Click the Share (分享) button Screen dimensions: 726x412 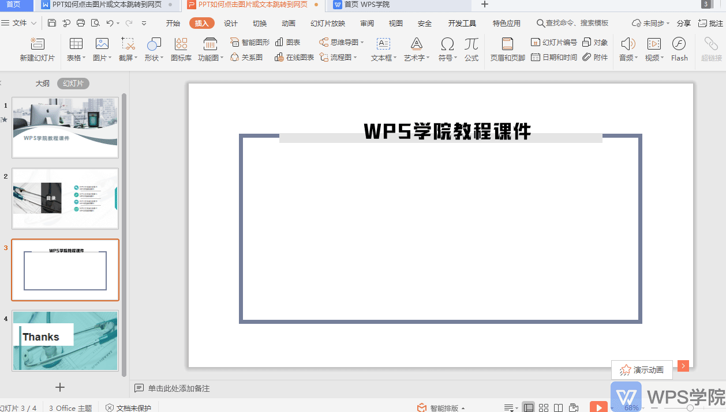684,23
